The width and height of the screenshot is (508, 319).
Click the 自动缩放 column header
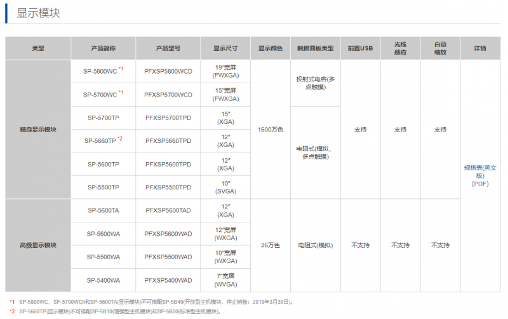pos(440,48)
